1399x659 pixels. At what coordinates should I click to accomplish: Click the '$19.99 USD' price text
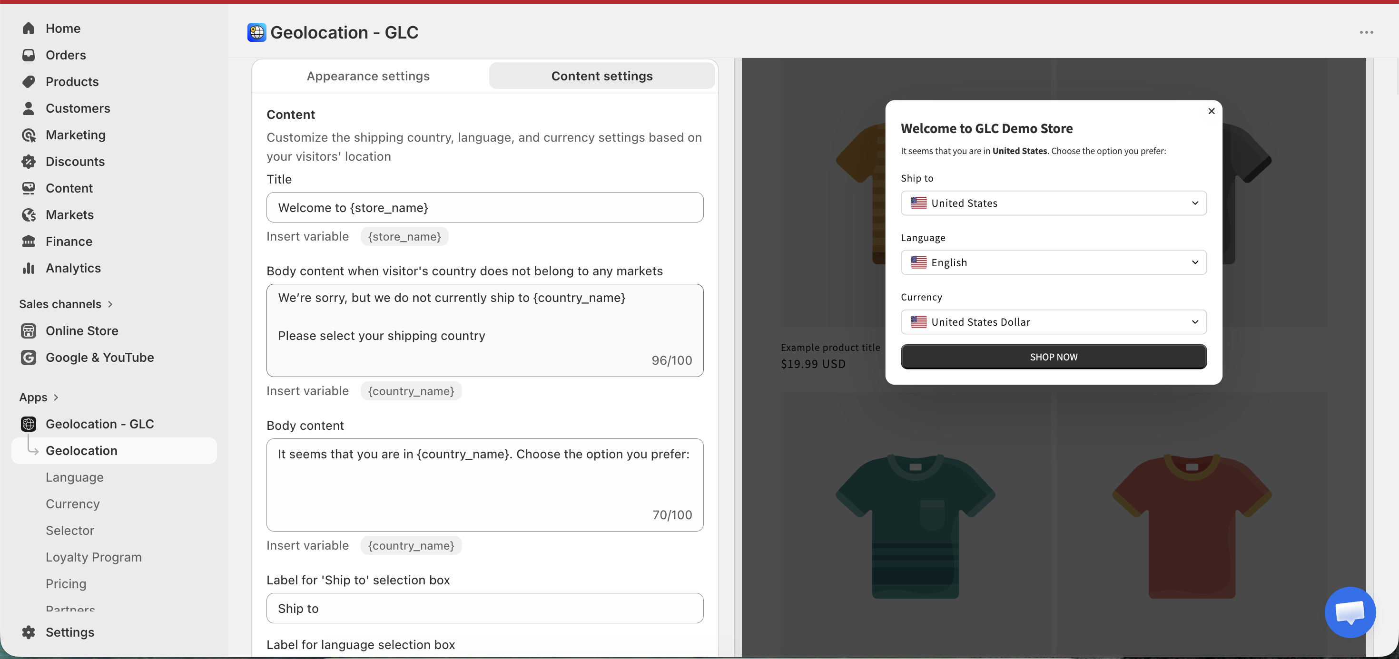813,364
